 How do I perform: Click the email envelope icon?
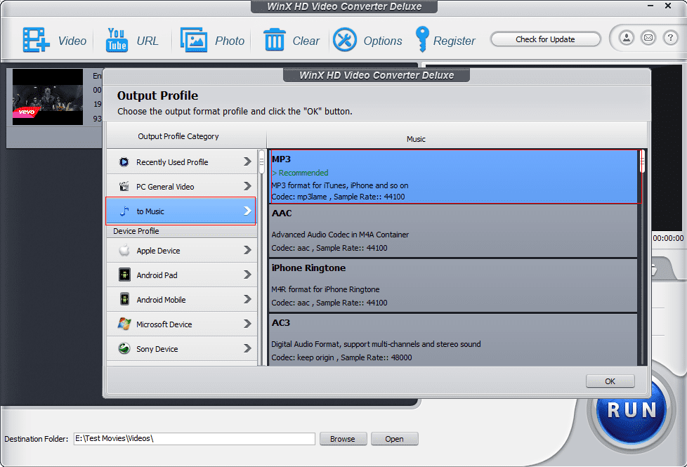point(648,38)
